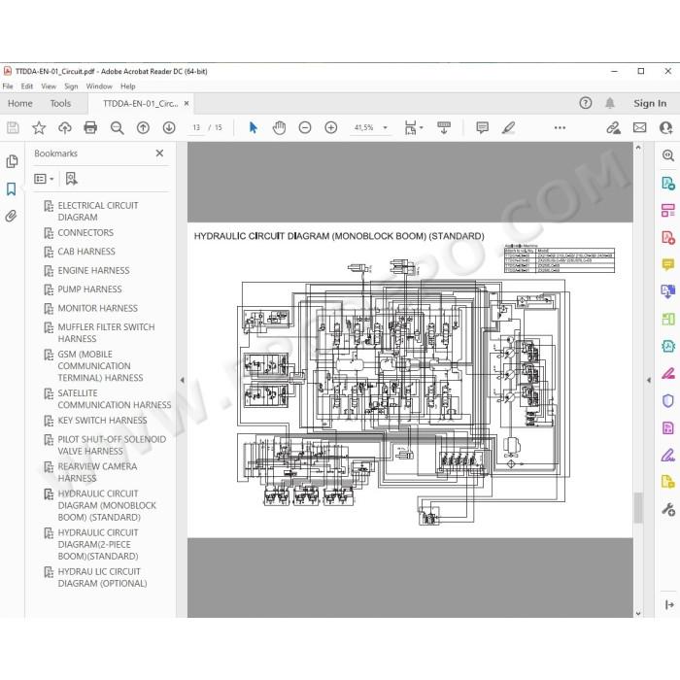Click the zoom percentage field
The height and width of the screenshot is (680, 680).
click(x=363, y=127)
